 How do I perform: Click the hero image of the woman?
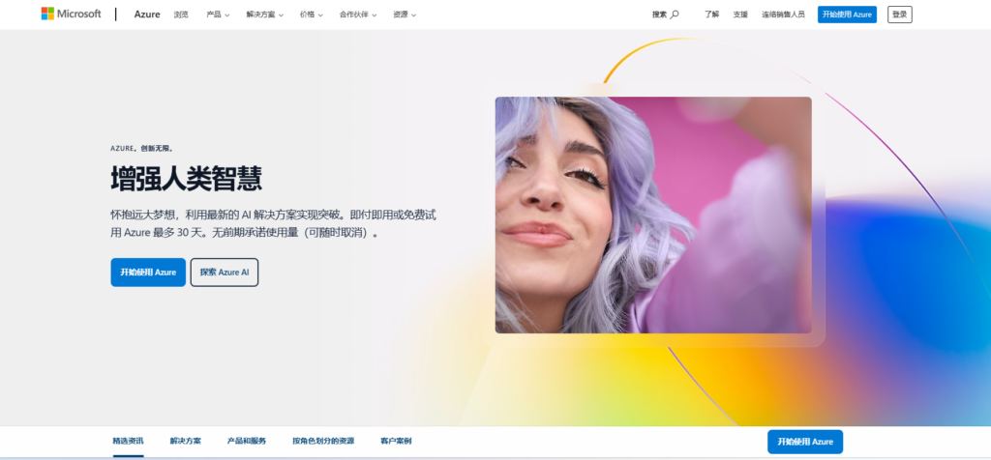click(x=653, y=215)
